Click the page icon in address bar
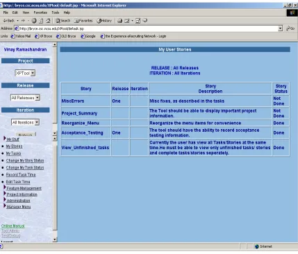 [x=17, y=28]
